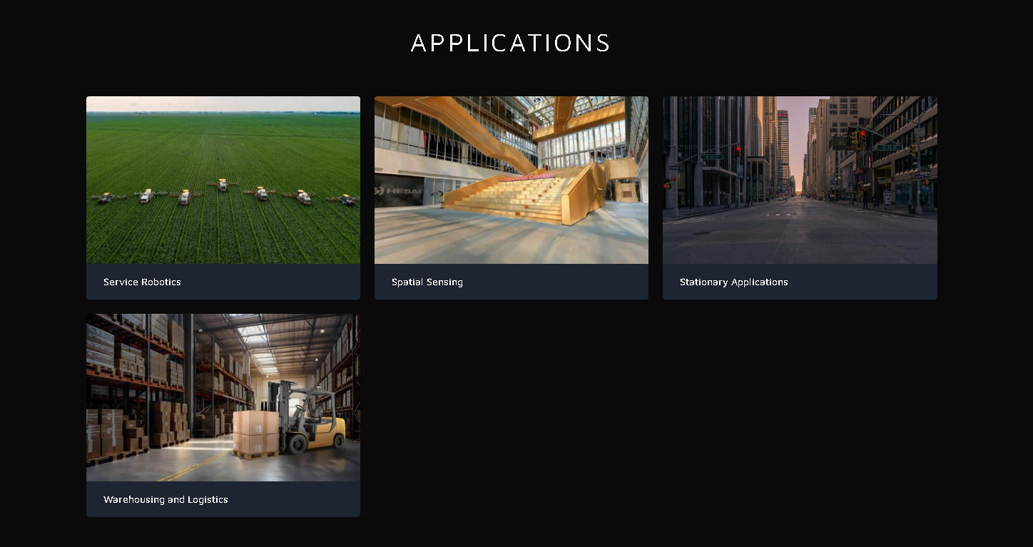
Task: Open the Spatial Sensing atrium image
Action: coord(512,180)
